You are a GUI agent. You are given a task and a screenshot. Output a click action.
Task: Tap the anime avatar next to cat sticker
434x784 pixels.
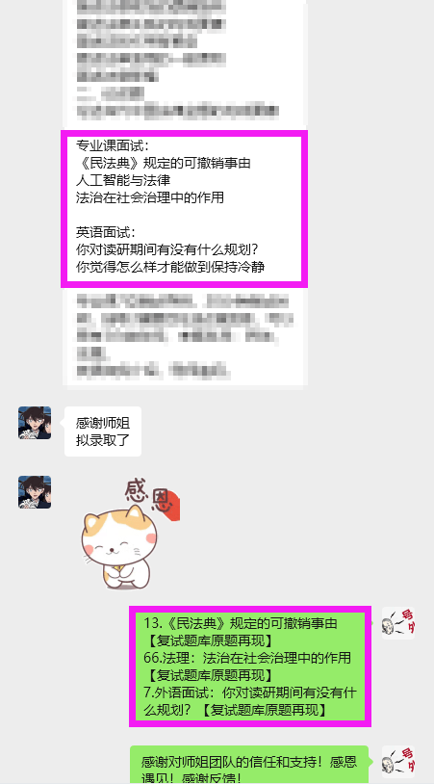[x=35, y=492]
